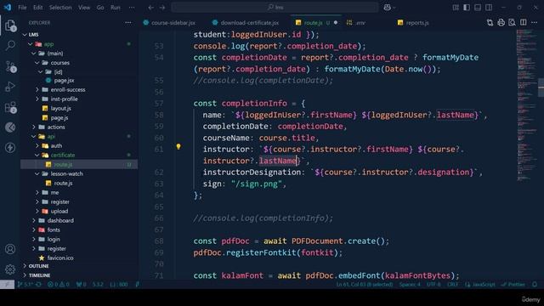Open the Copilot dropdown arrow
544x306 pixels.
pos(394,8)
